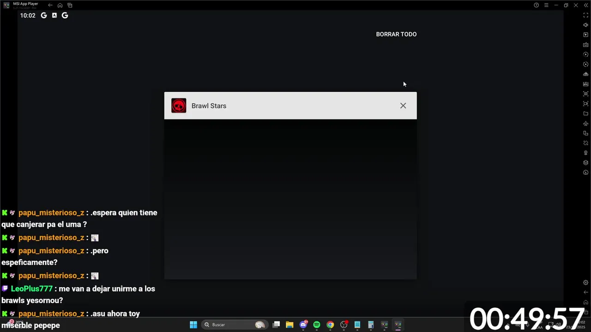Viewport: 591px width, 332px height.
Task: Collapse the right sidebar with double-chevron
Action: 585,5
